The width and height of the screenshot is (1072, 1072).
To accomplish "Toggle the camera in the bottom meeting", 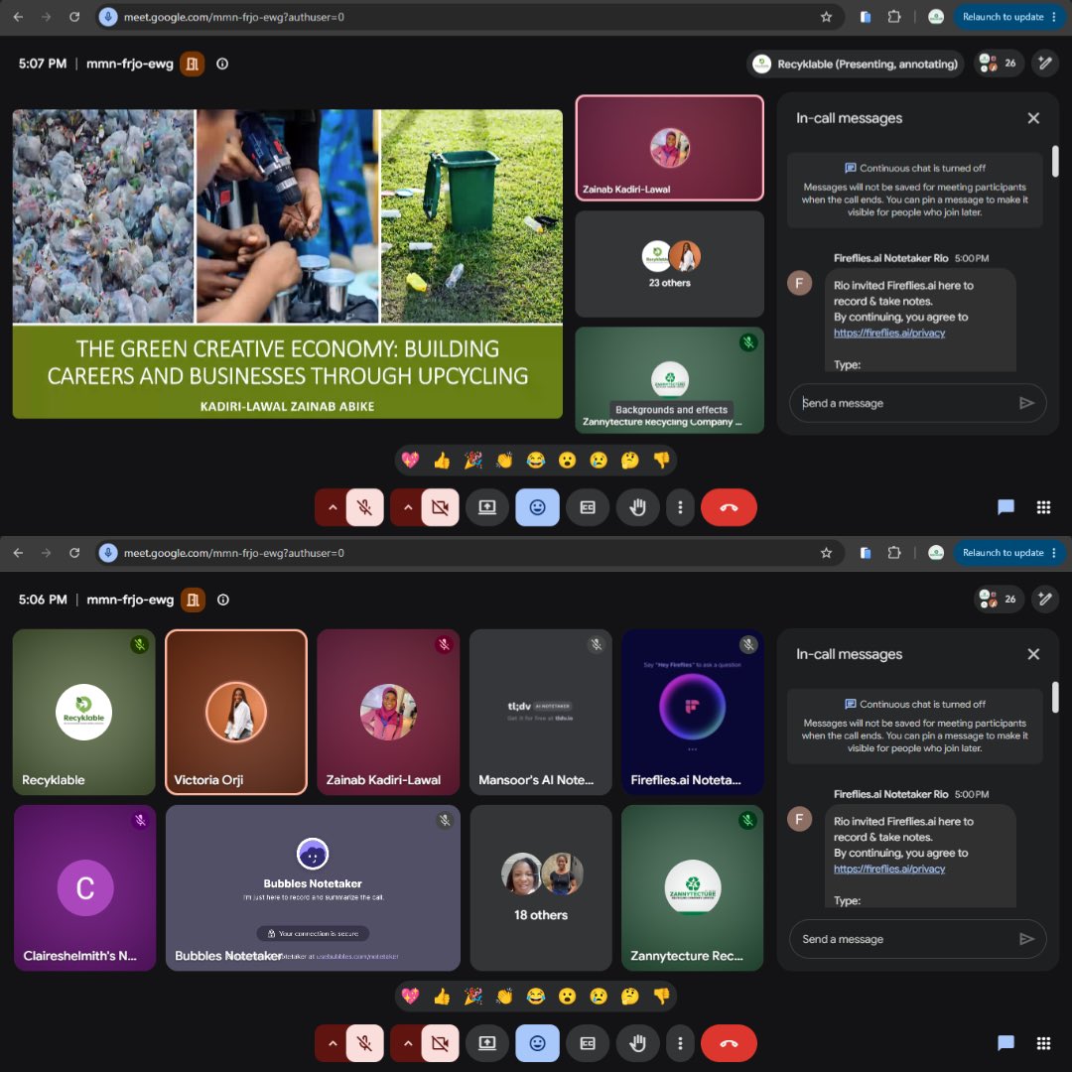I will click(441, 1043).
